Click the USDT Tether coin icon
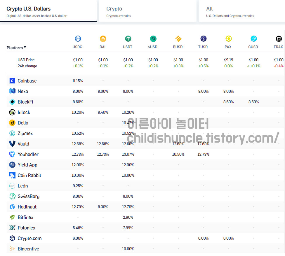This screenshot has height=256, width=285. (128, 39)
